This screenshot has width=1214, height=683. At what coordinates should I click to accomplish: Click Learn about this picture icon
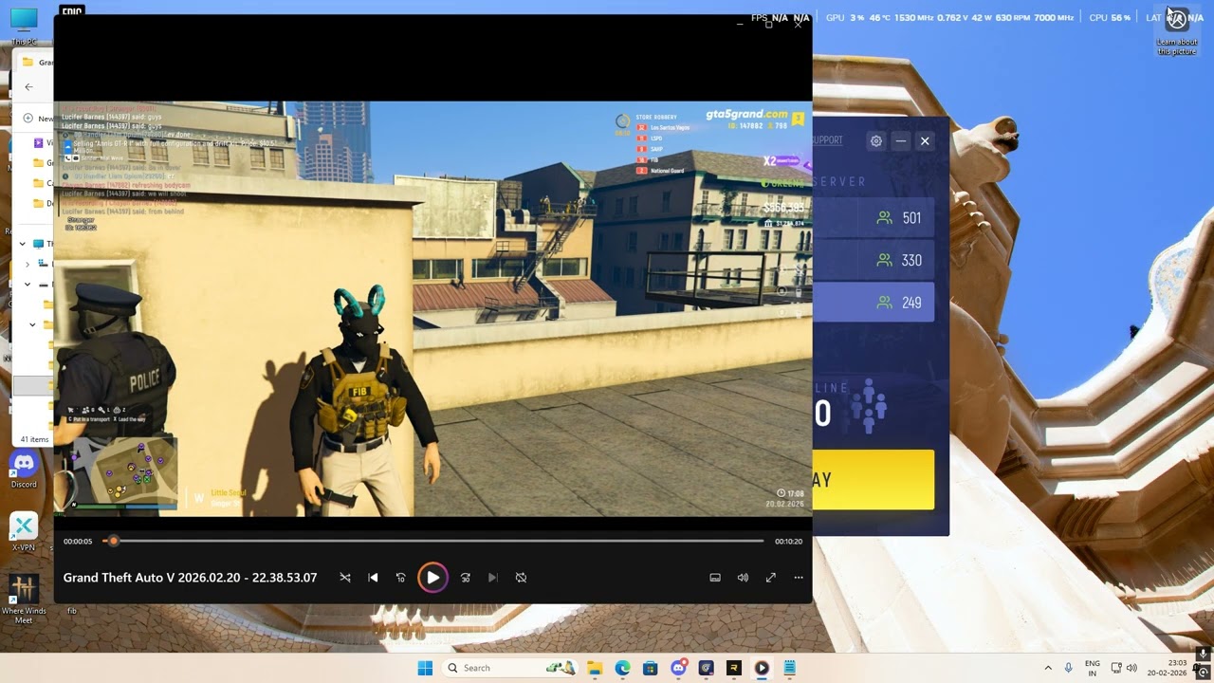click(1177, 32)
